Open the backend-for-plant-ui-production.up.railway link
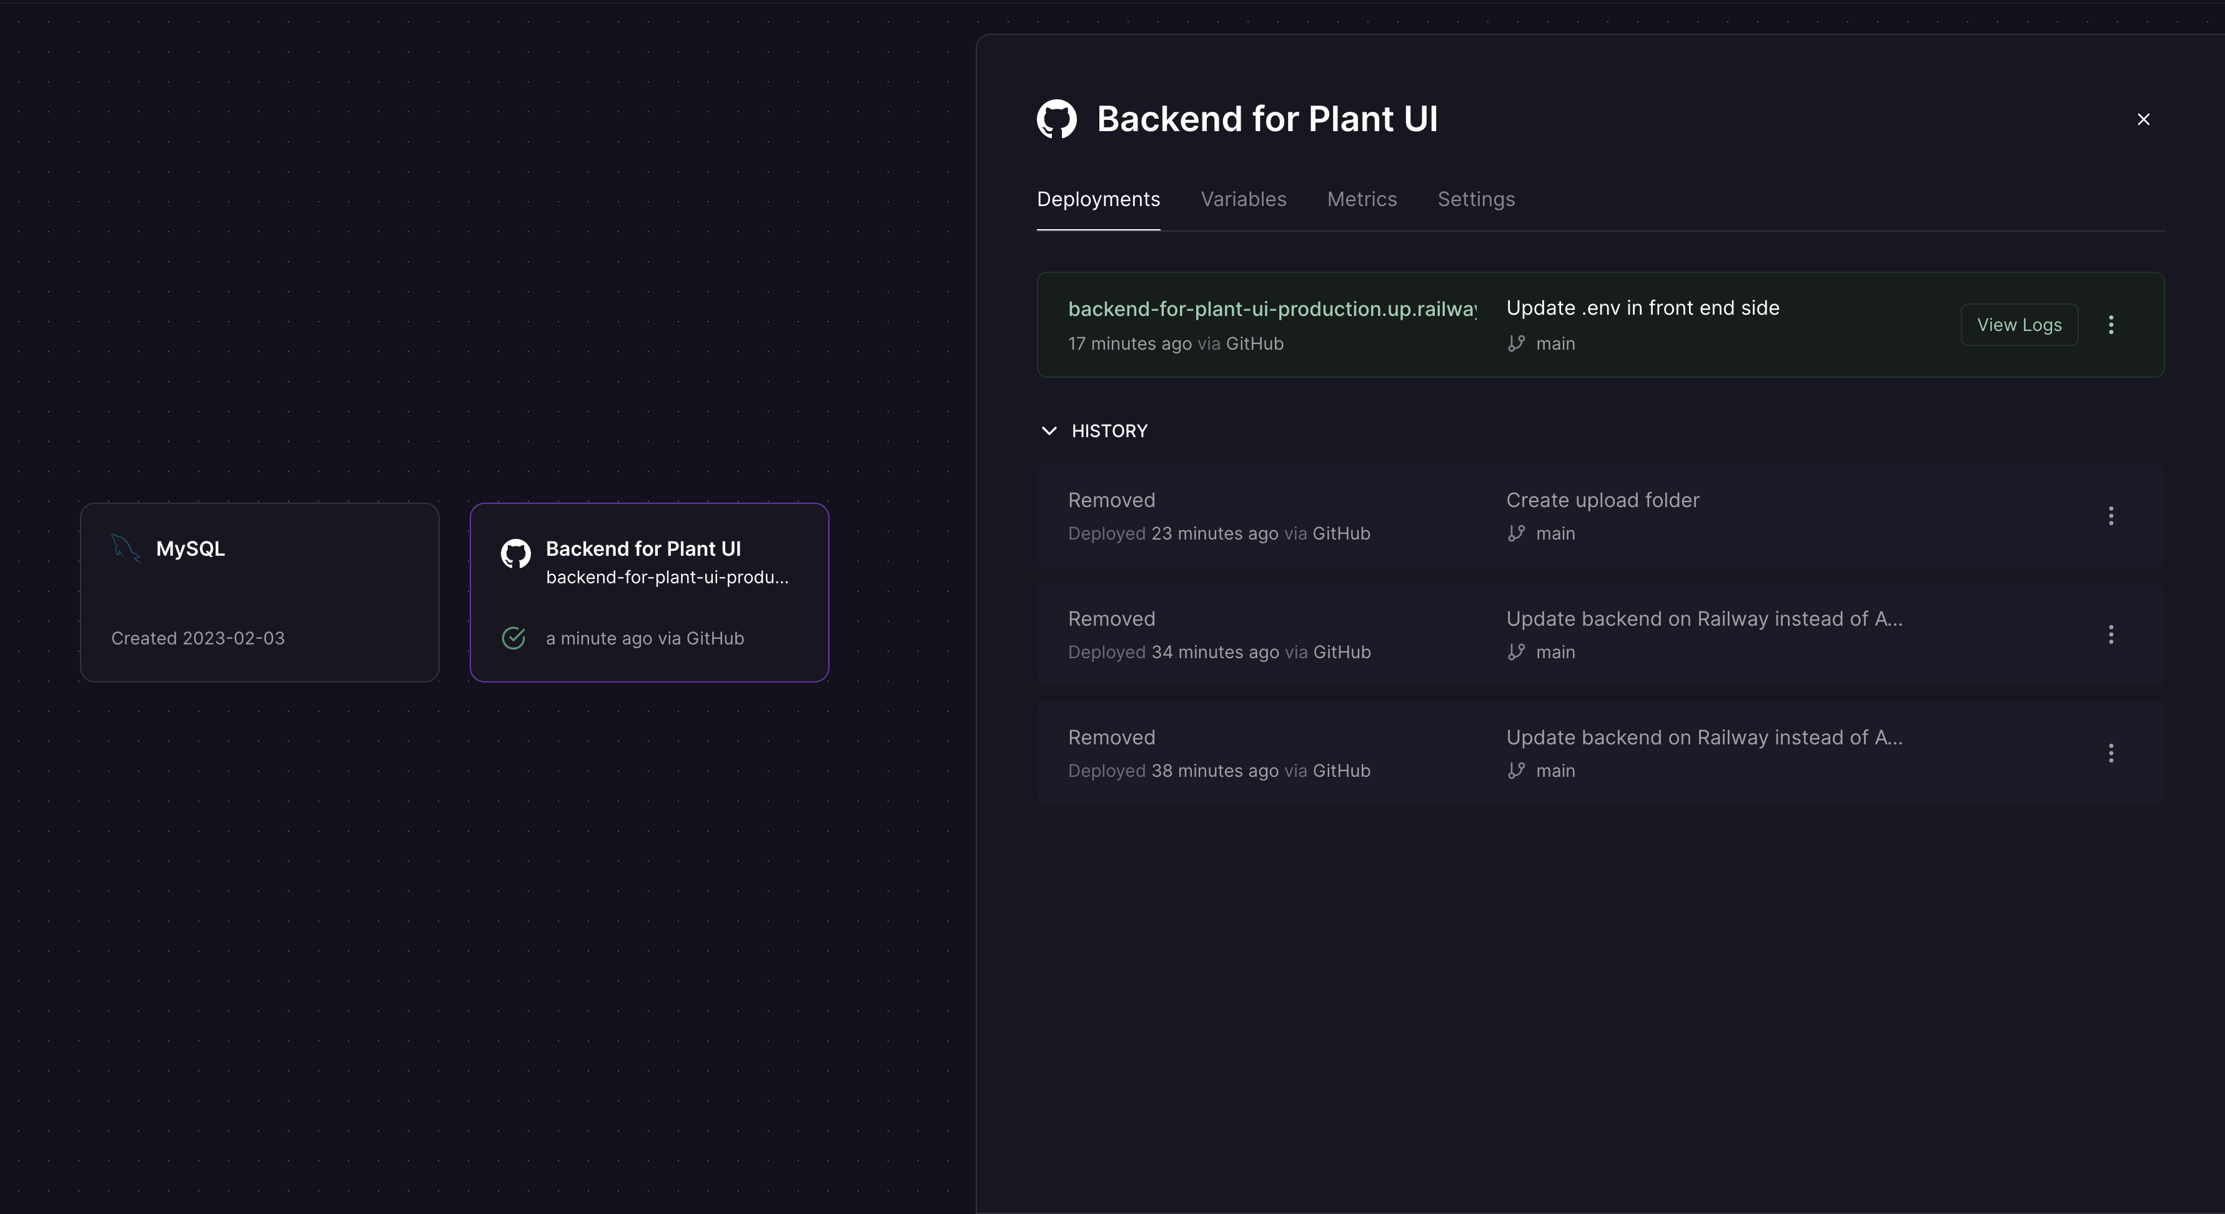 coord(1271,308)
